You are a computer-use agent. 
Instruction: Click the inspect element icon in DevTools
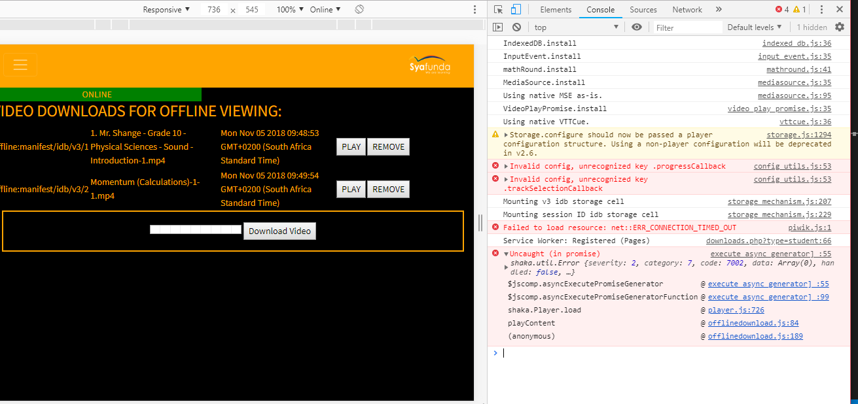click(497, 9)
